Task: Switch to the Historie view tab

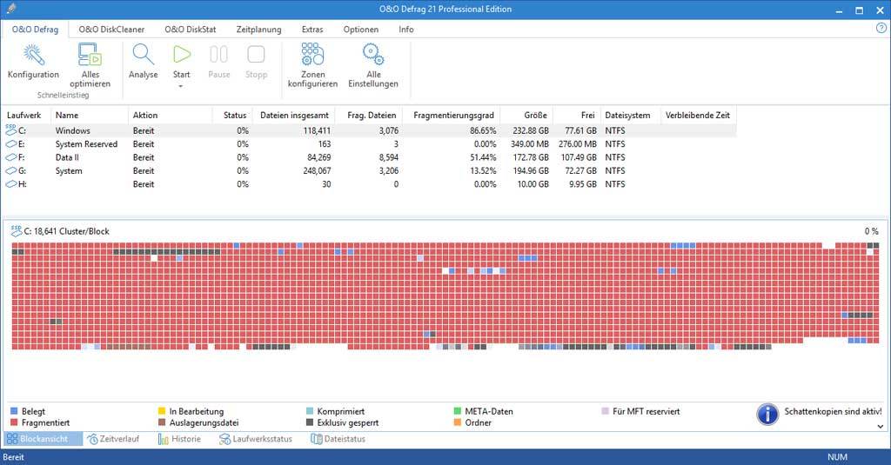Action: coord(179,439)
